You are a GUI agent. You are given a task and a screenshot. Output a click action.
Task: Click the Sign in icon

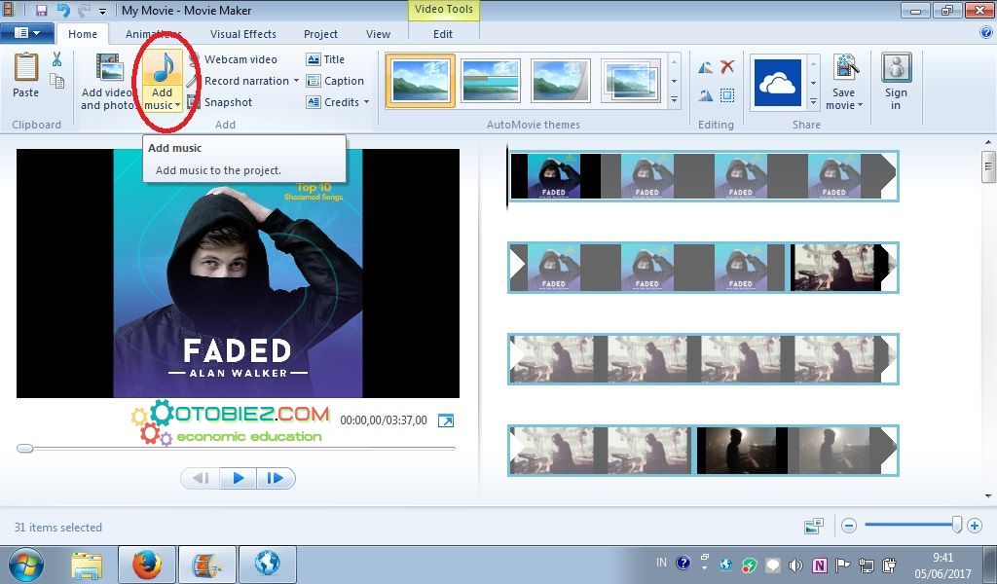coord(896,68)
